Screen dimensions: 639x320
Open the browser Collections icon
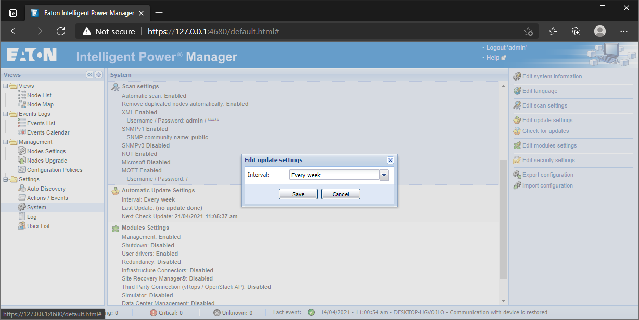576,31
